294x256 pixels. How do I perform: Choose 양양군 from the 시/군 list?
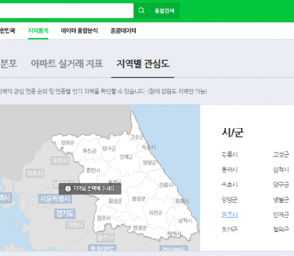coord(230,200)
